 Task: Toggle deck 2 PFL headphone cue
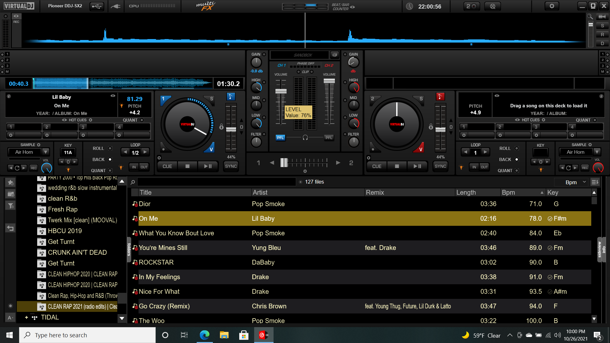(329, 138)
